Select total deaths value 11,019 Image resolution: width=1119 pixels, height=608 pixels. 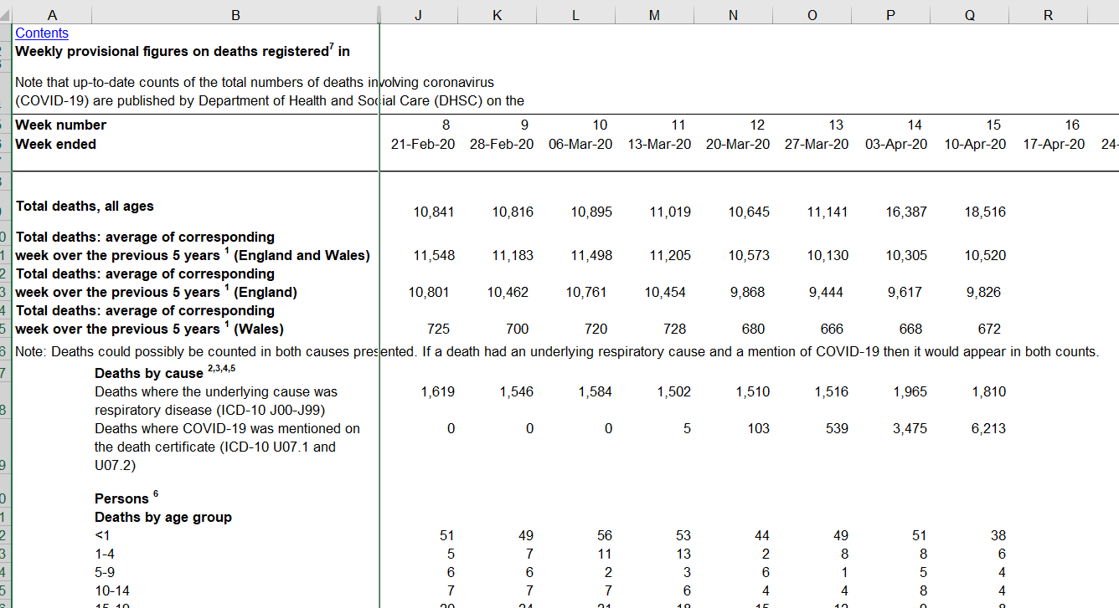[x=670, y=212]
